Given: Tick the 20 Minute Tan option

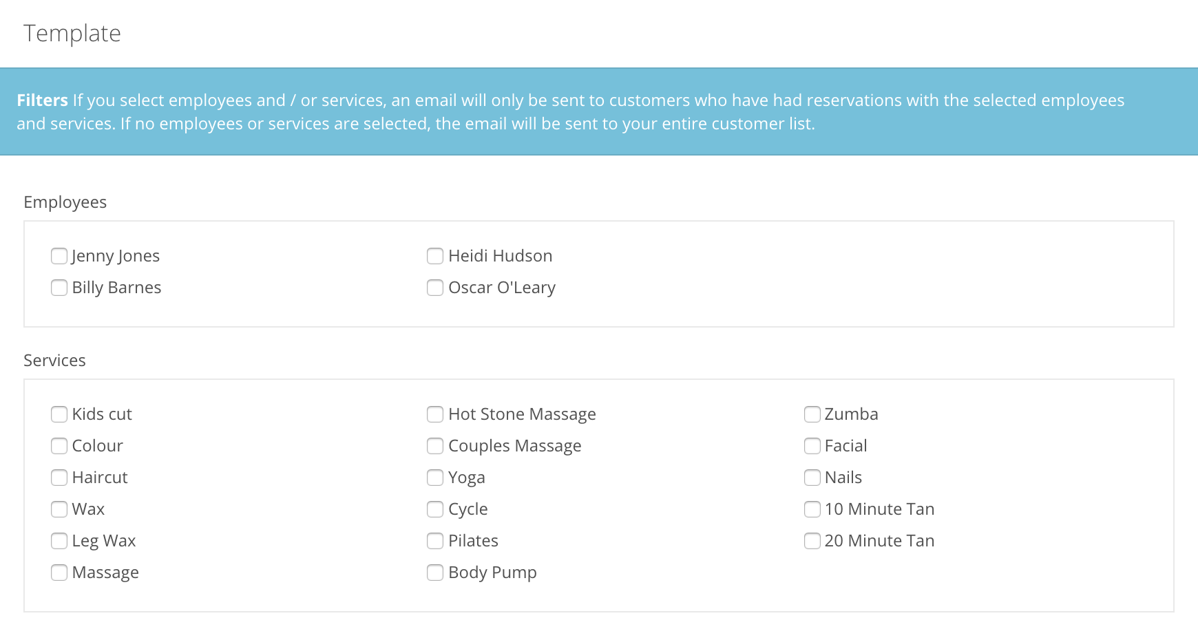Looking at the screenshot, I should tap(812, 541).
